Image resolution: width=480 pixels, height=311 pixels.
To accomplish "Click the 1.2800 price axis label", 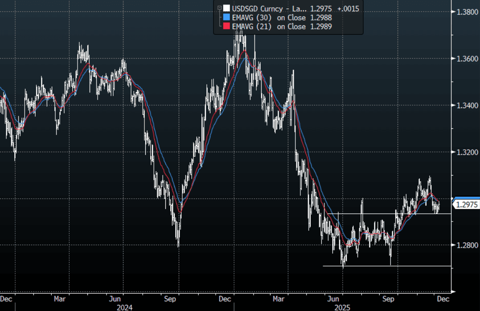I will [467, 245].
